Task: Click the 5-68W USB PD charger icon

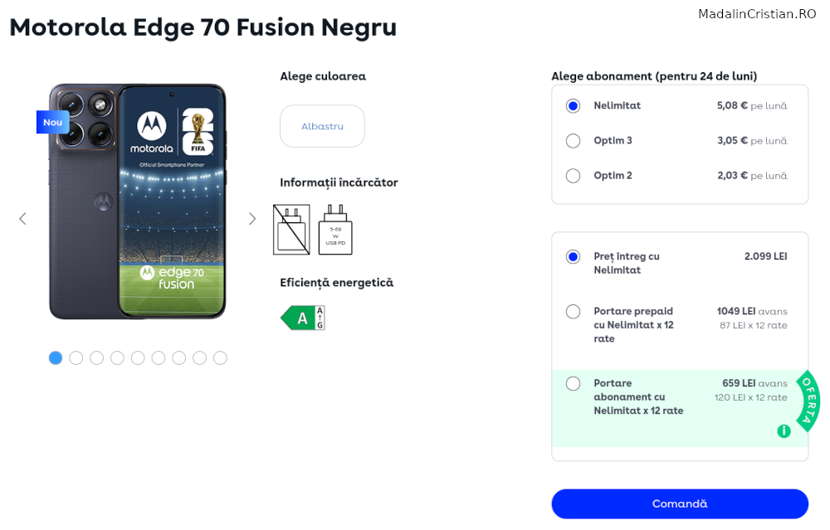Action: pyautogui.click(x=334, y=231)
